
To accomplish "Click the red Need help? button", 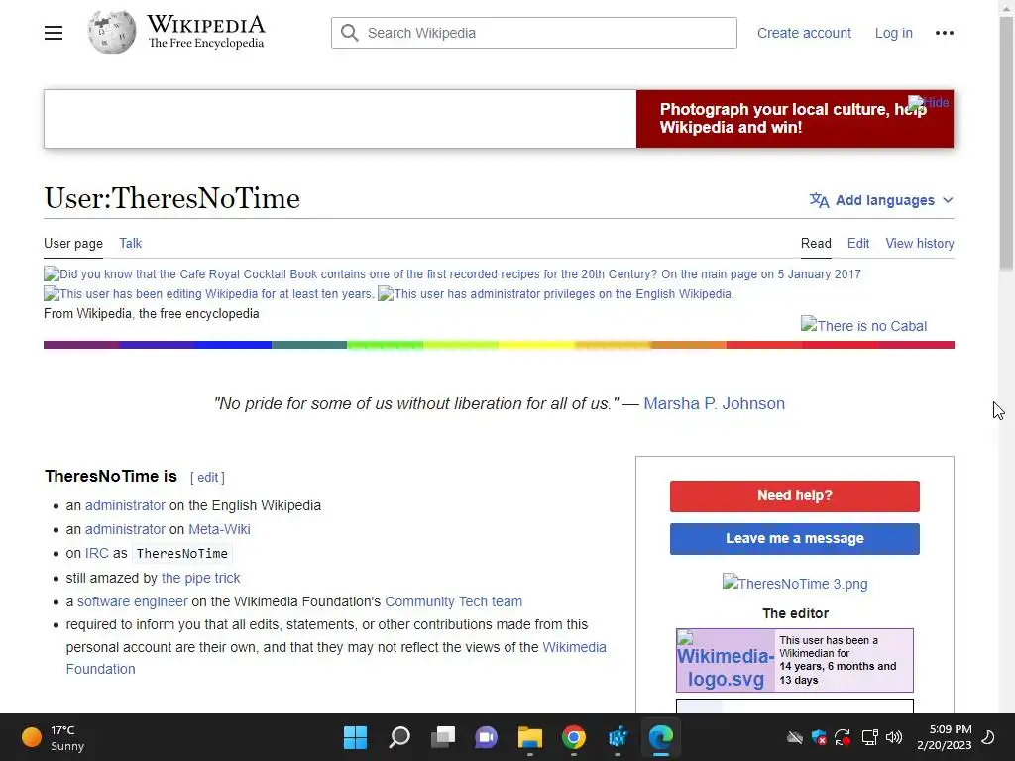I will 794,495.
